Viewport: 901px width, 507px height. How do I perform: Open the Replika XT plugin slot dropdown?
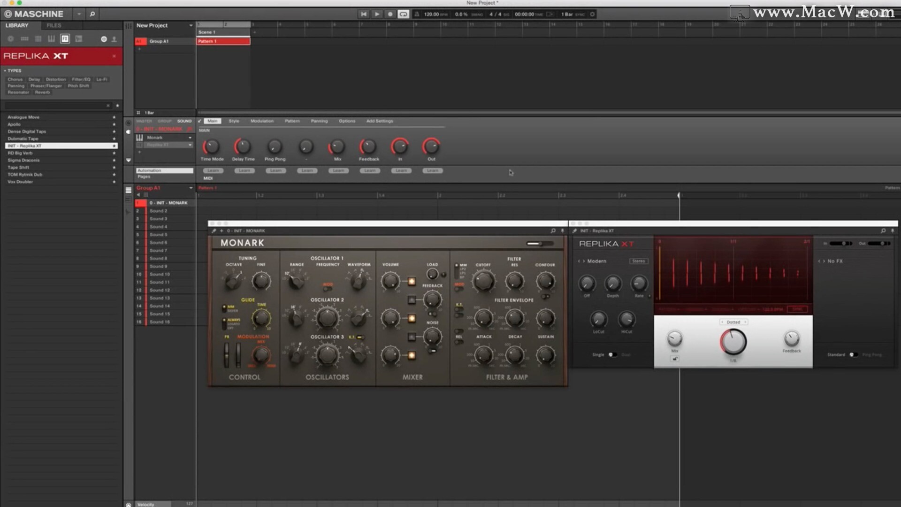190,145
